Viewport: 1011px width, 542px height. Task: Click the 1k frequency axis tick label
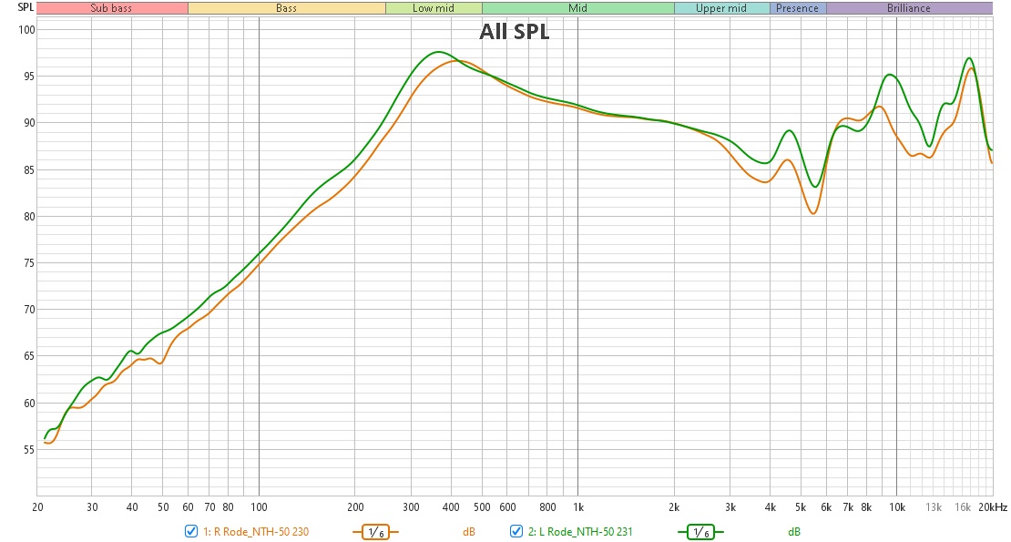(578, 507)
